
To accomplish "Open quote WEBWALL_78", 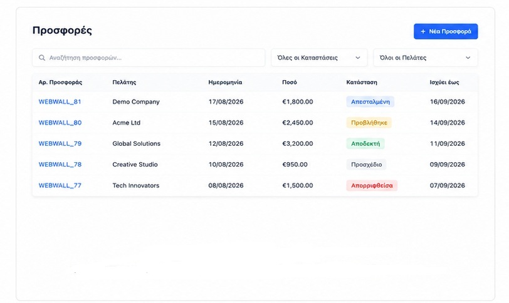I will (60, 165).
